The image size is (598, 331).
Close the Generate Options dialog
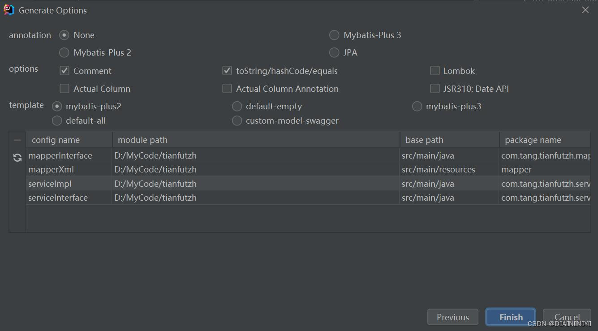click(585, 10)
